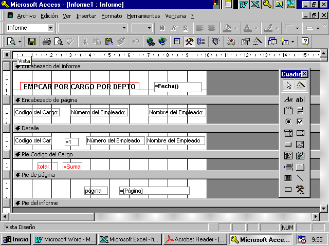Click the Save icon in toolbar

[32, 42]
